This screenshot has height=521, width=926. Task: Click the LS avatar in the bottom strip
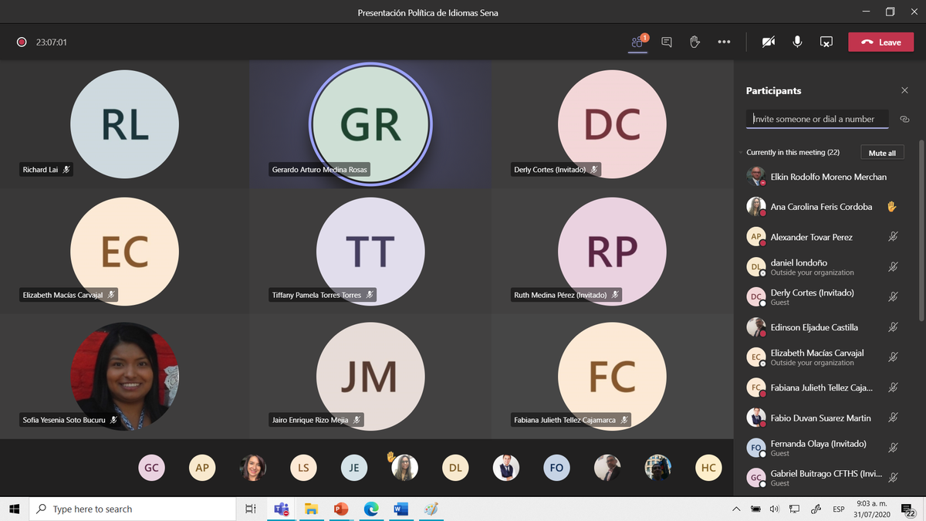tap(303, 467)
